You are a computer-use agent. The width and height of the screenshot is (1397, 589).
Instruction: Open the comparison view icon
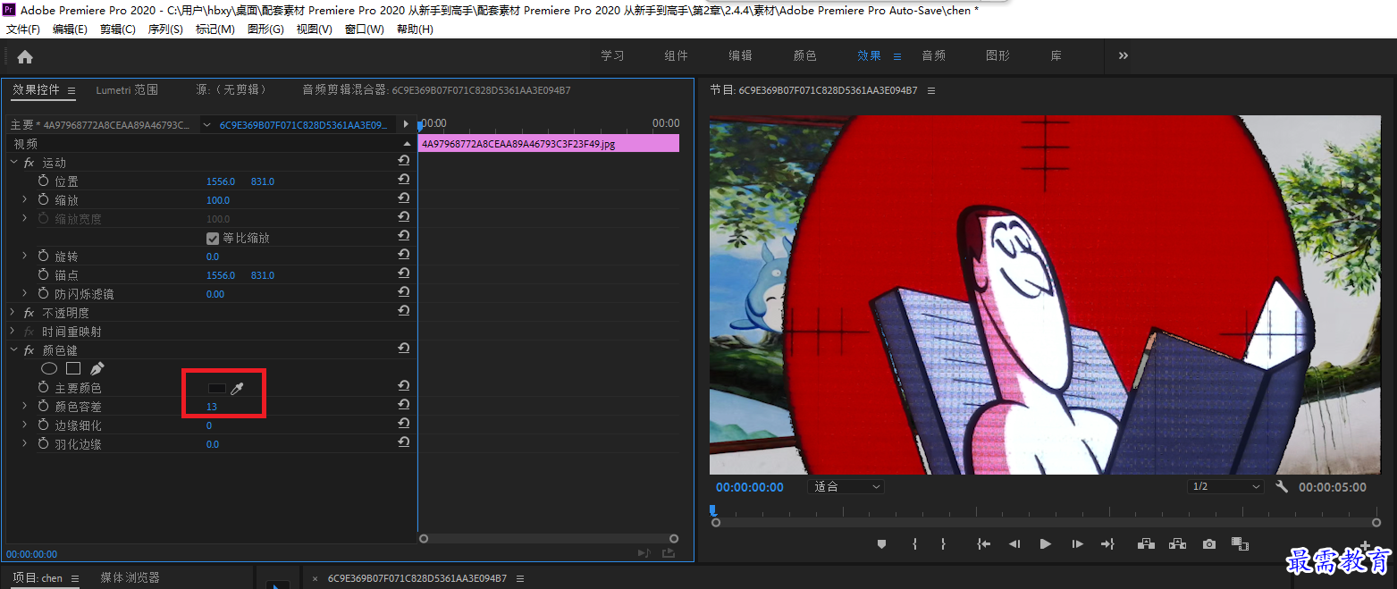click(x=1240, y=543)
